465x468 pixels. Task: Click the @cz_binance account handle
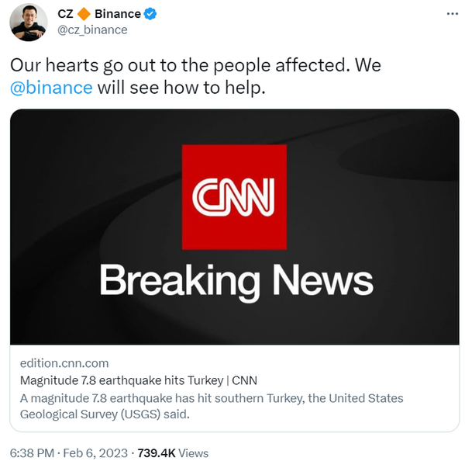tap(92, 29)
